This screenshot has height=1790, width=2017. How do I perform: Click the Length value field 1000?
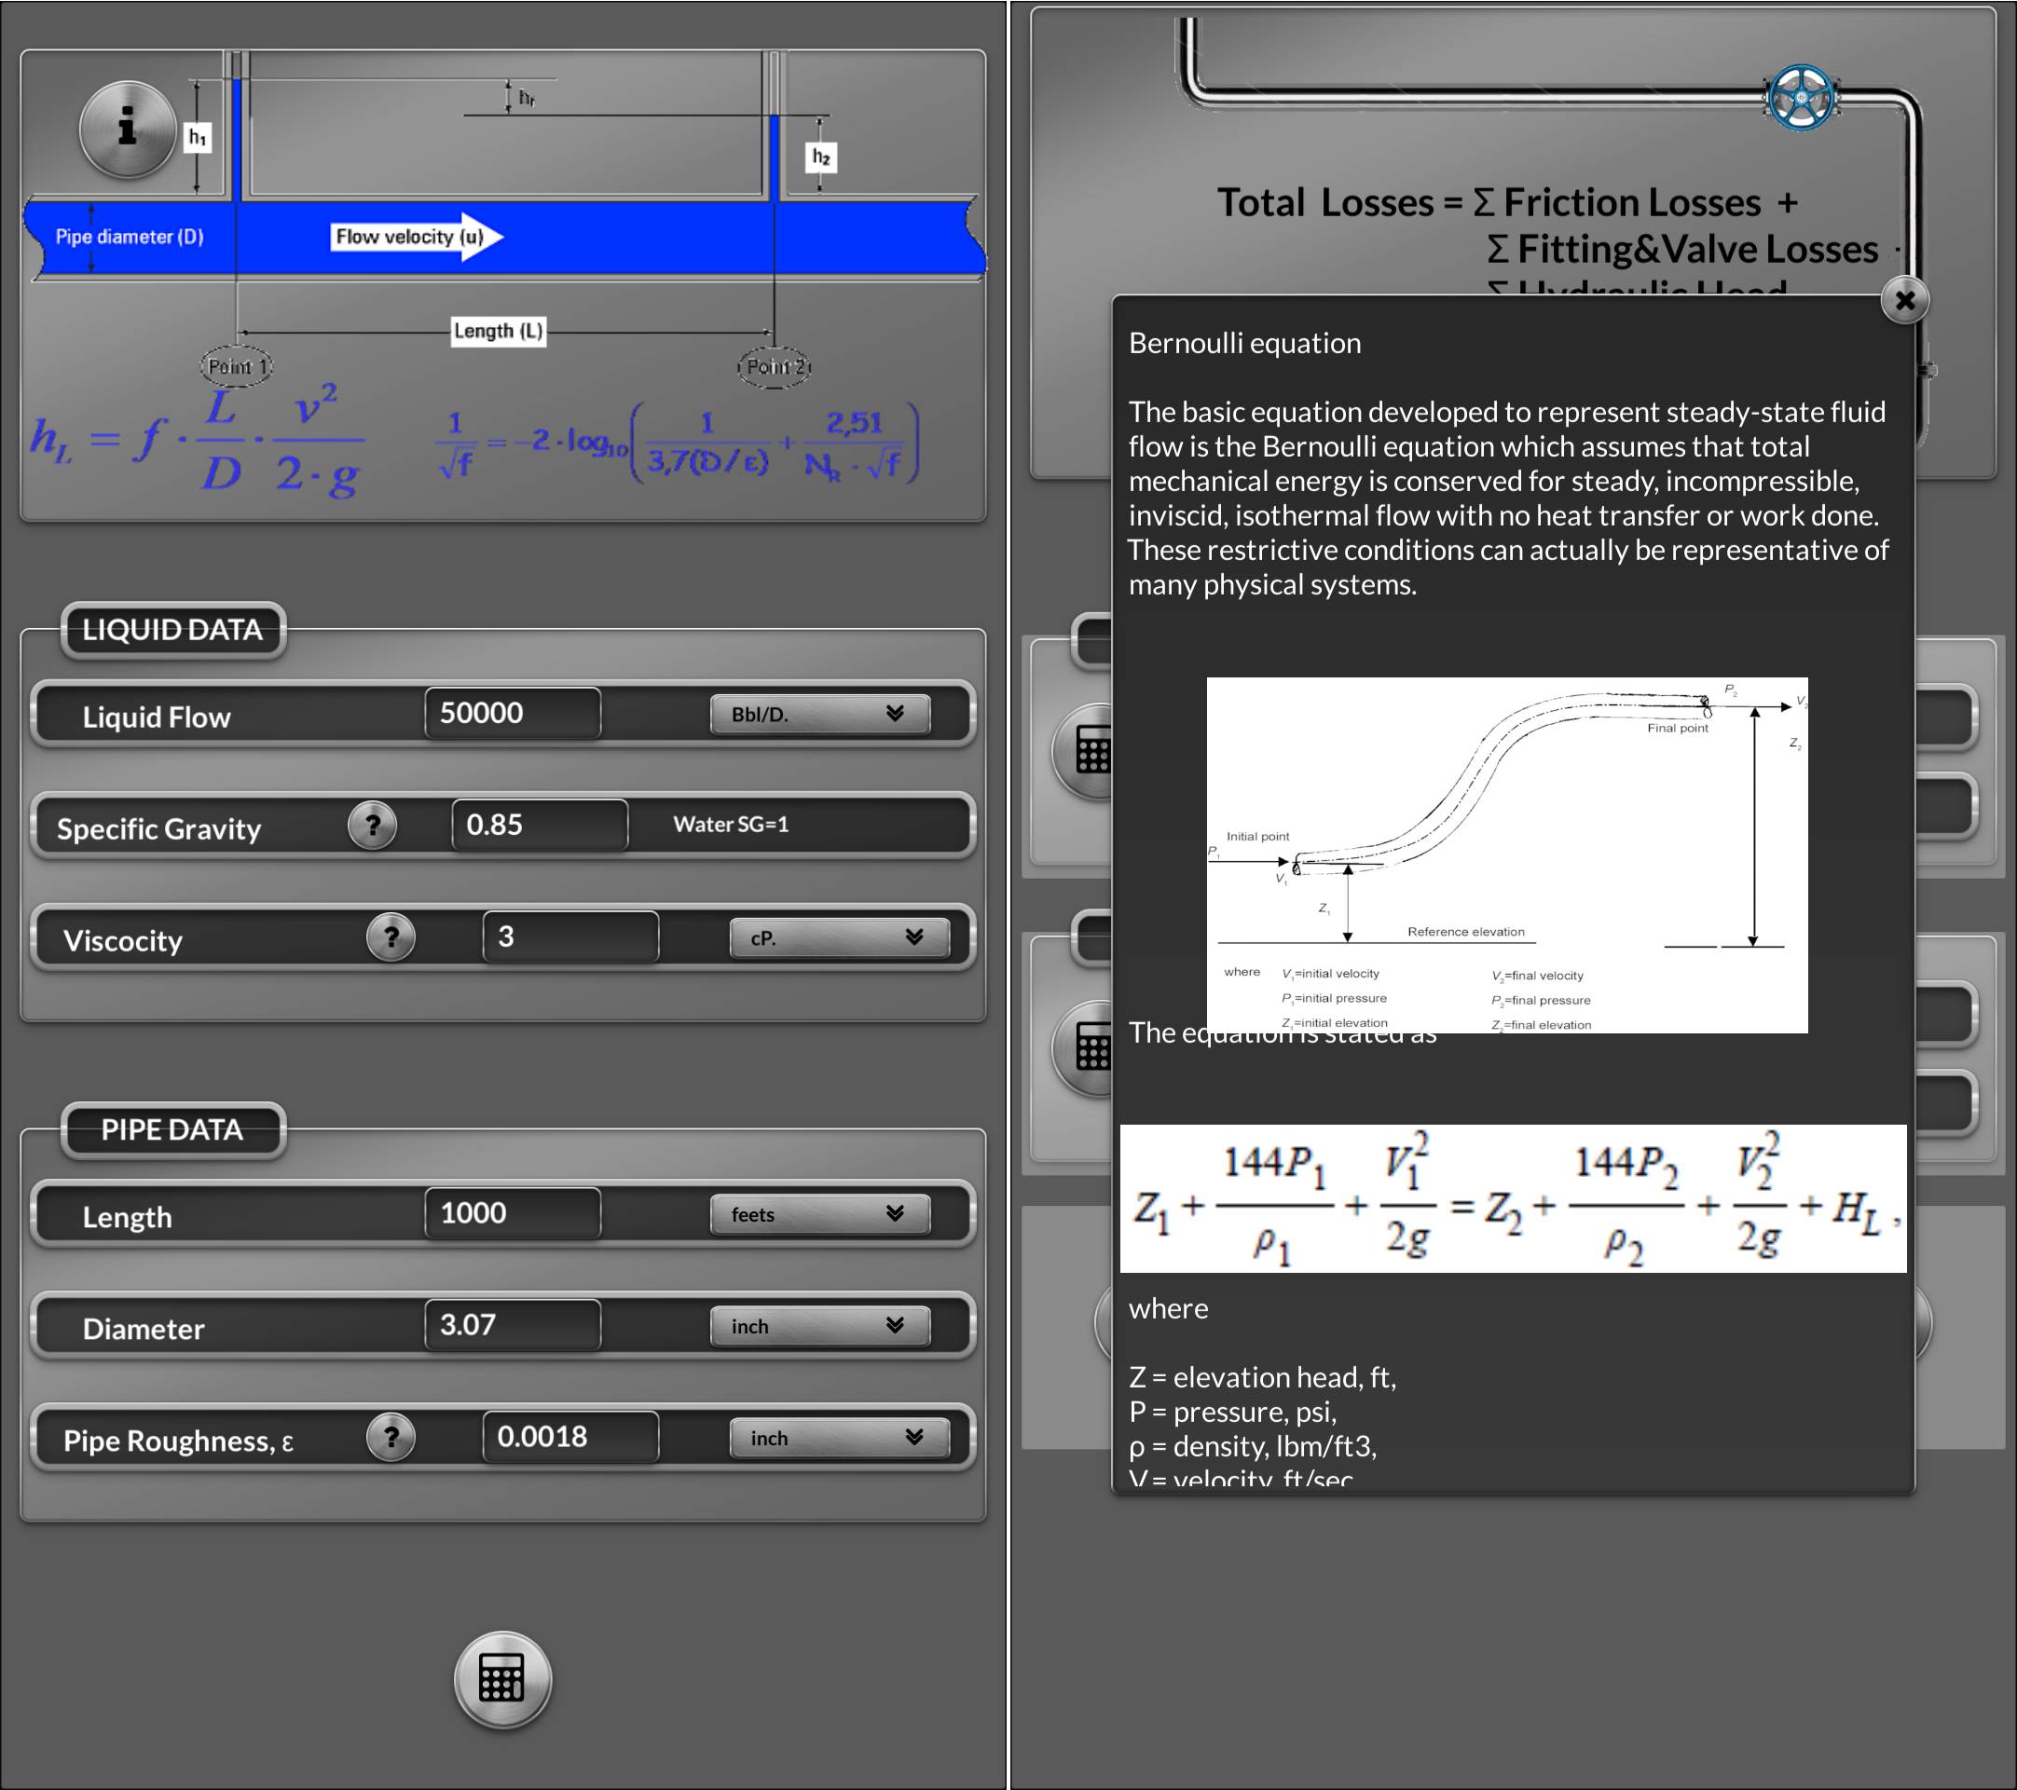click(x=512, y=1212)
